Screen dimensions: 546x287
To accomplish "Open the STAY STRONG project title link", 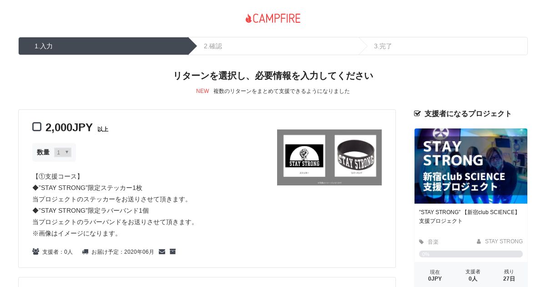I will (469, 216).
